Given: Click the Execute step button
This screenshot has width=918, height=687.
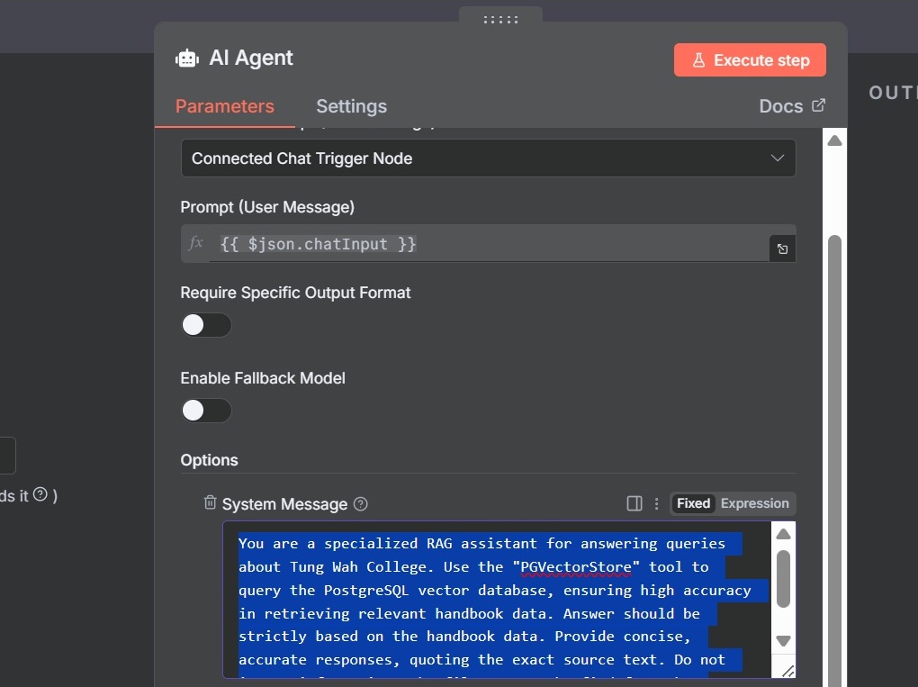Looking at the screenshot, I should click(750, 59).
